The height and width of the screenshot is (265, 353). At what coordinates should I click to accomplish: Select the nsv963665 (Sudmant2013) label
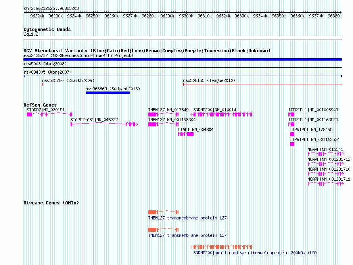(x=113, y=89)
